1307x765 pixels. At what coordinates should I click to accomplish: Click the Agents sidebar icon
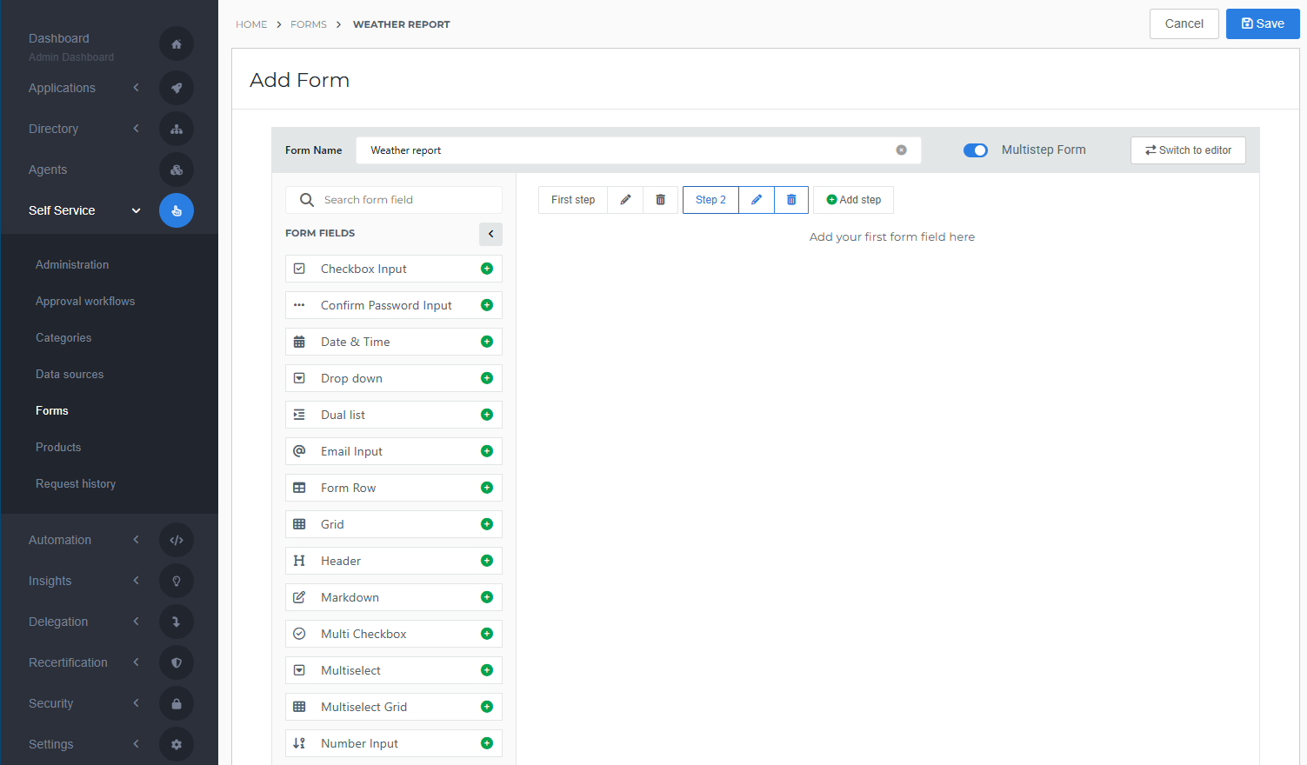pyautogui.click(x=176, y=169)
